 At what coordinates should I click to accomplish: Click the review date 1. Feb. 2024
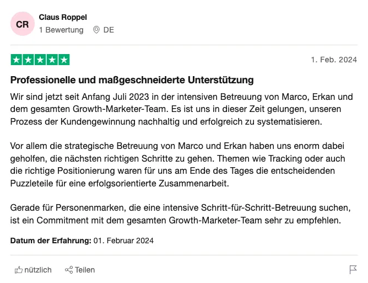(x=334, y=60)
